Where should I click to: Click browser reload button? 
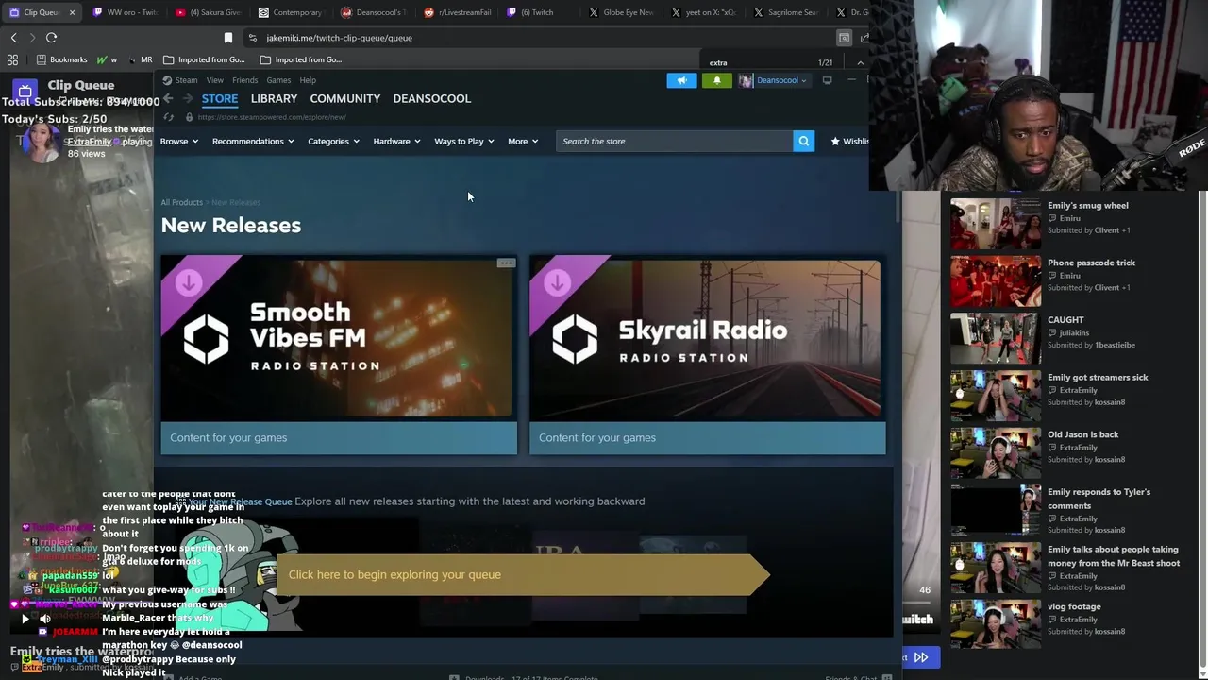coord(51,38)
